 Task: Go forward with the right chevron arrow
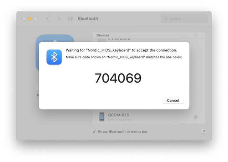coord(58,19)
